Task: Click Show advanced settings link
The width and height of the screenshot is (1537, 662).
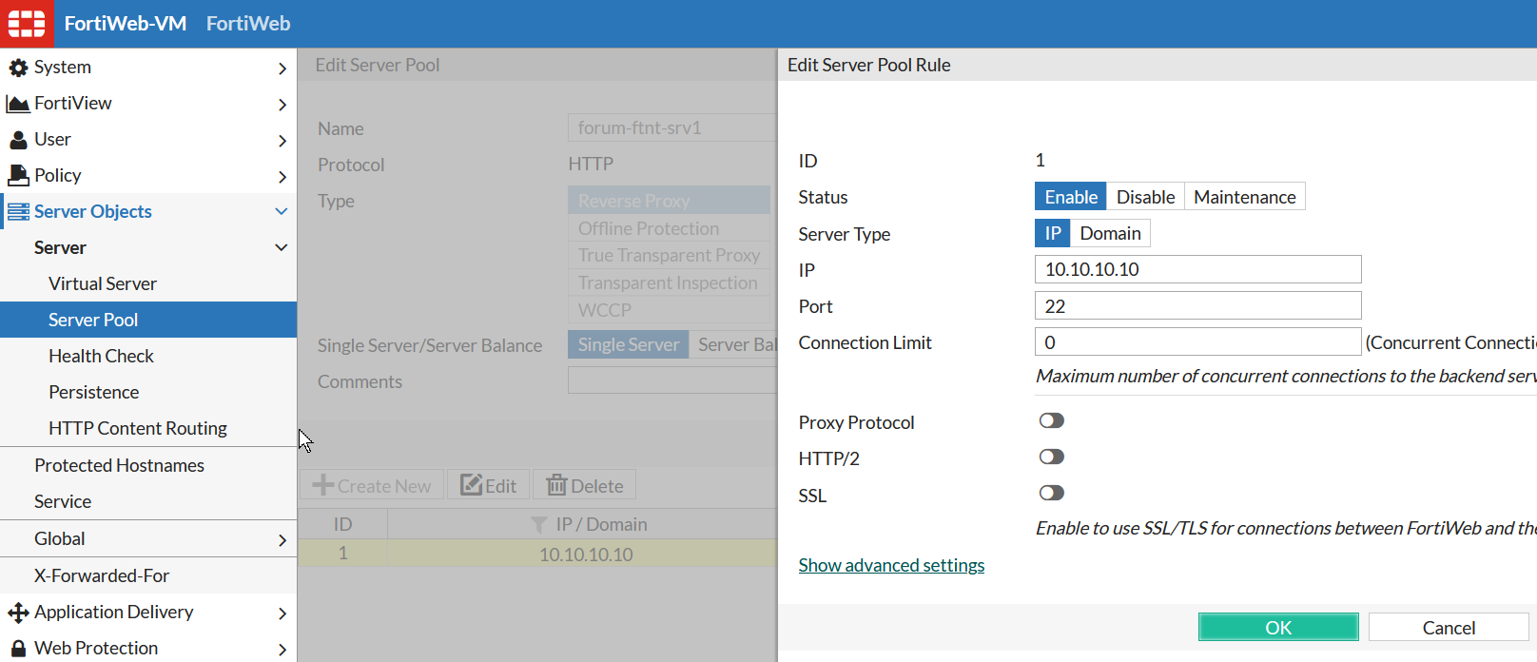Action: tap(891, 565)
